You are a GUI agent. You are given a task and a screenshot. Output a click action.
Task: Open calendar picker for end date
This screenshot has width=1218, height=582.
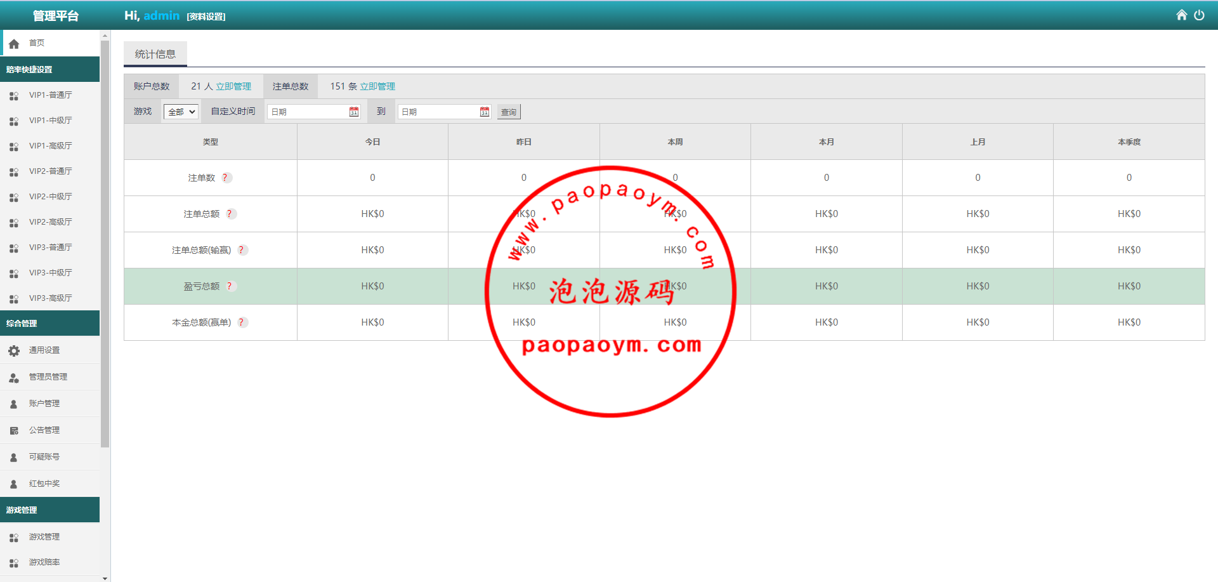485,112
